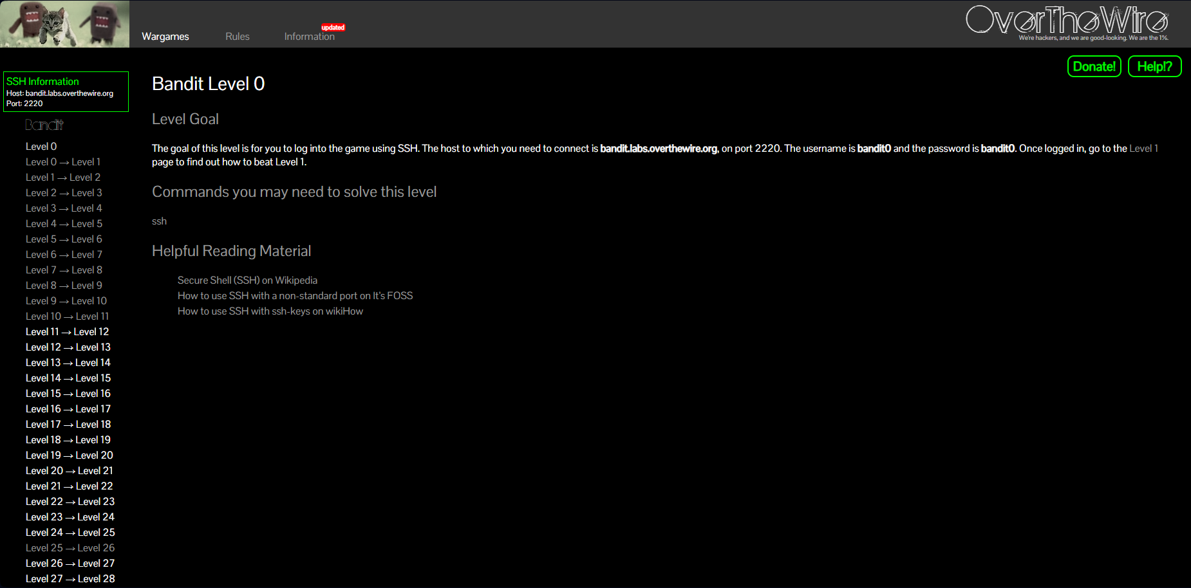The width and height of the screenshot is (1191, 588).
Task: Click the Donate! button
Action: pyautogui.click(x=1094, y=66)
